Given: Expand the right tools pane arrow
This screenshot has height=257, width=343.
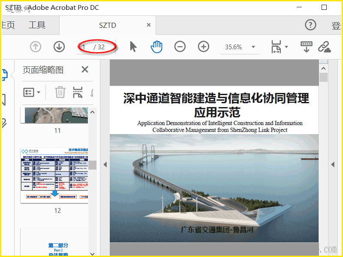Looking at the screenshot, I should tap(333, 164).
